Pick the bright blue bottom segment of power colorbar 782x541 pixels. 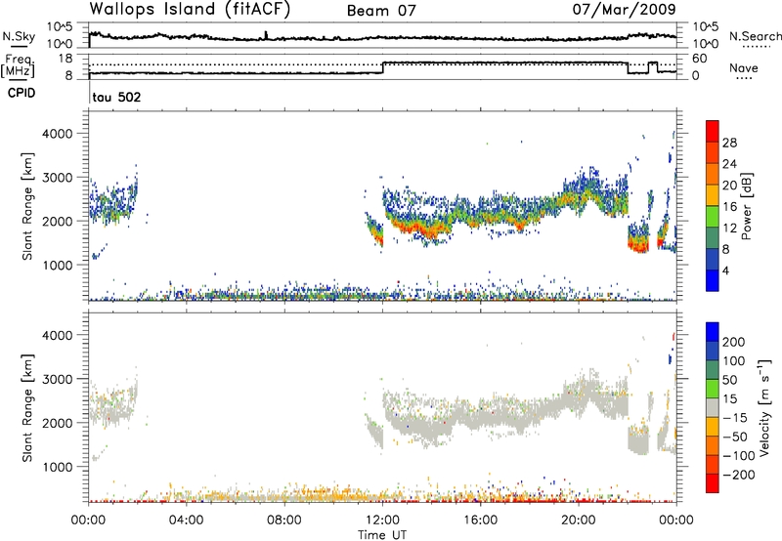pyautogui.click(x=713, y=280)
